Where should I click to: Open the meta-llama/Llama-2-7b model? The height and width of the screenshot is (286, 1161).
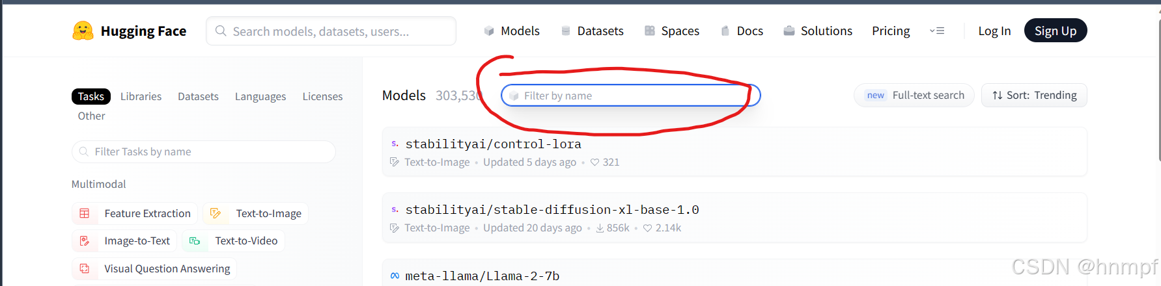[734, 273]
